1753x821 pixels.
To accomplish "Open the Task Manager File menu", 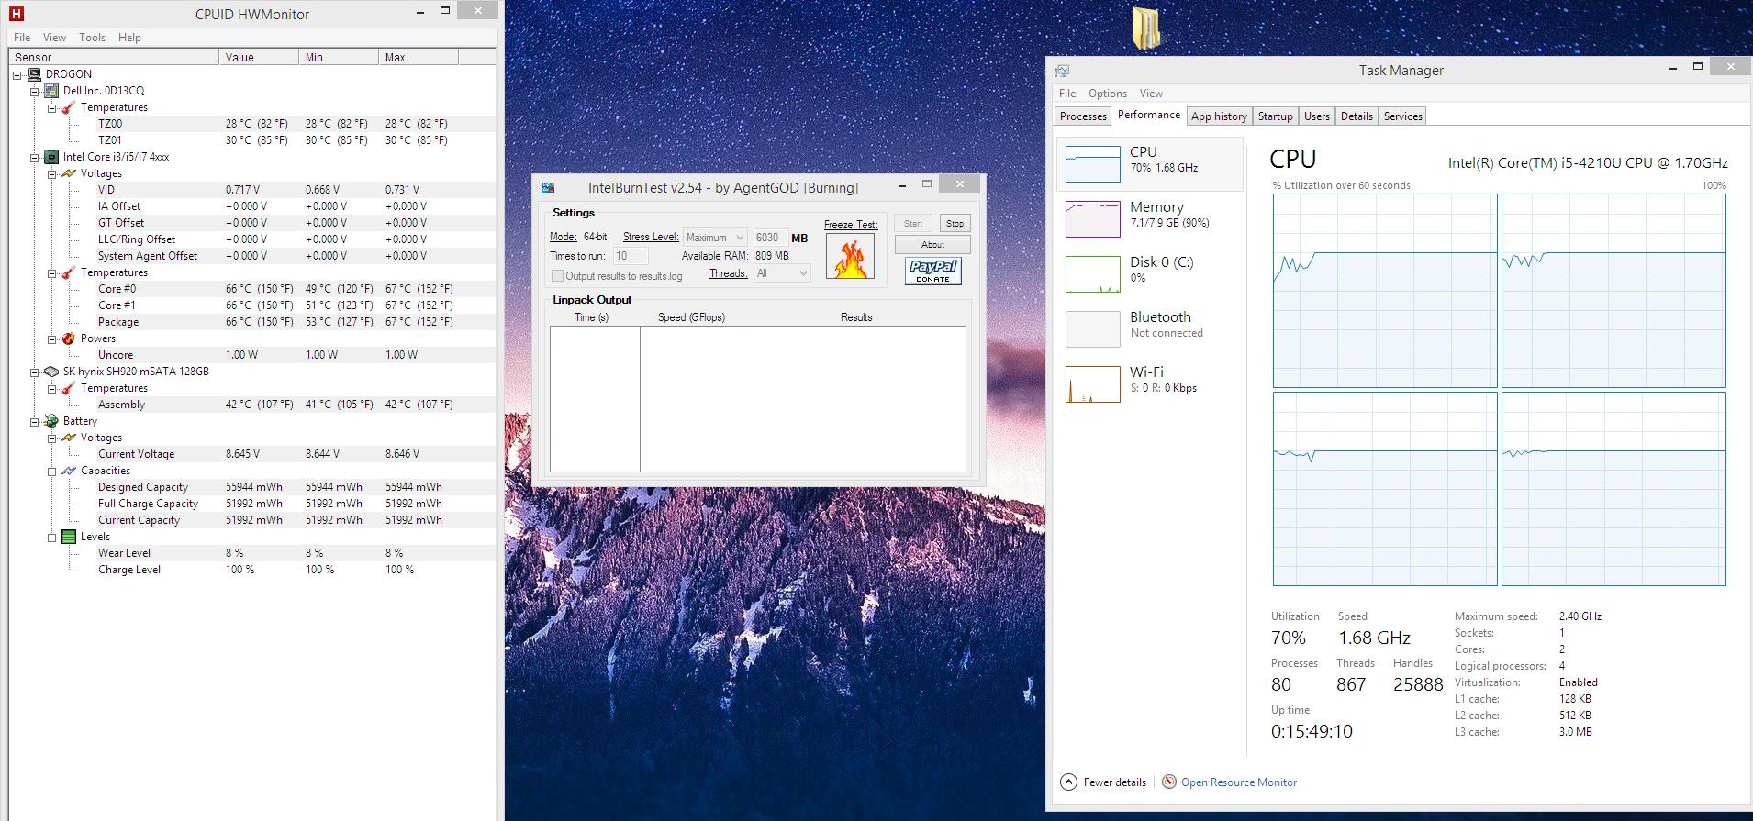I will [x=1067, y=94].
